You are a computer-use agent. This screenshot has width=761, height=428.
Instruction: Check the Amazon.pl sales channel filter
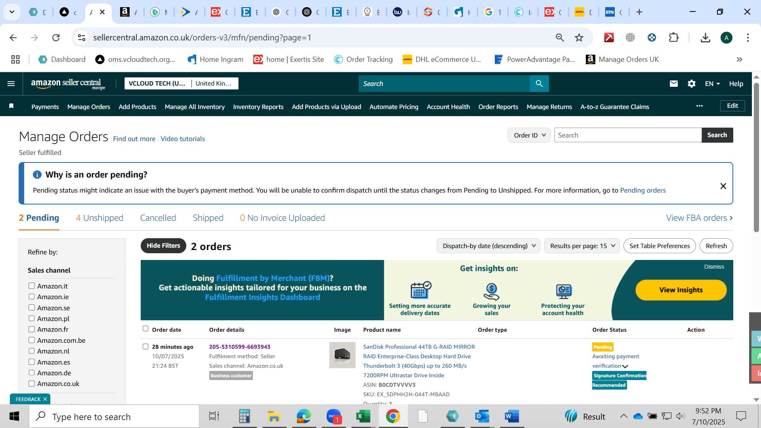pos(32,318)
